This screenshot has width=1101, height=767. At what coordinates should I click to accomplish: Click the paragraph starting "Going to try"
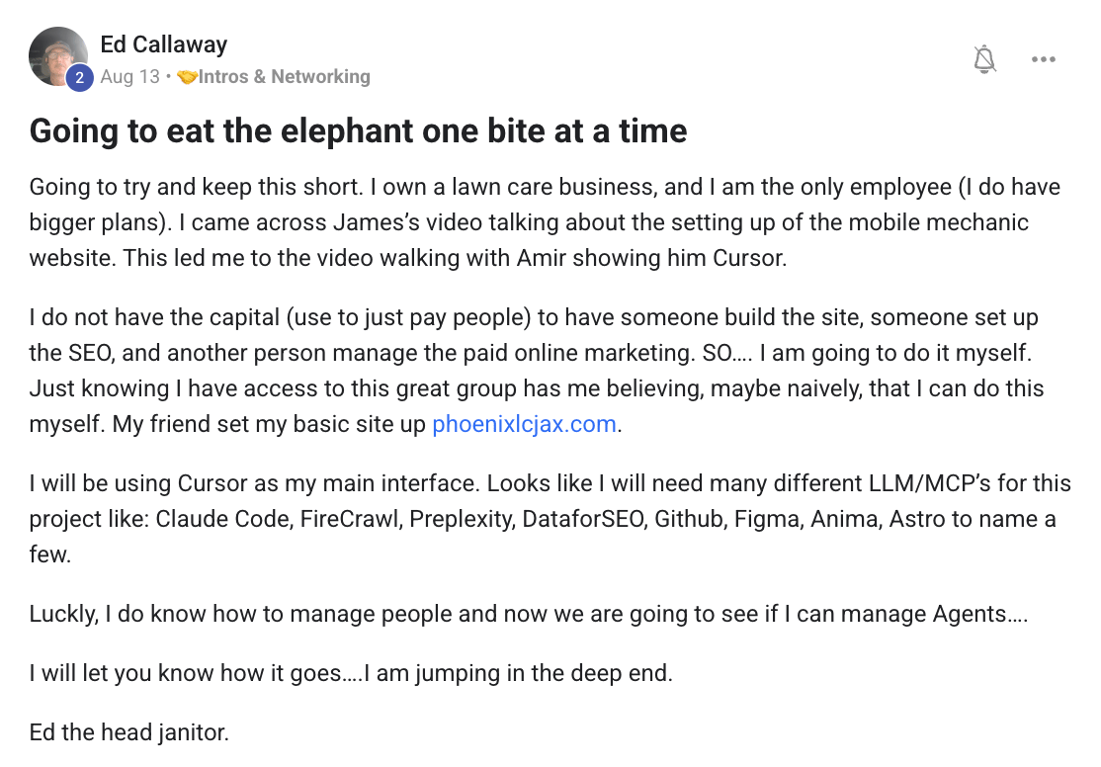tap(544, 222)
